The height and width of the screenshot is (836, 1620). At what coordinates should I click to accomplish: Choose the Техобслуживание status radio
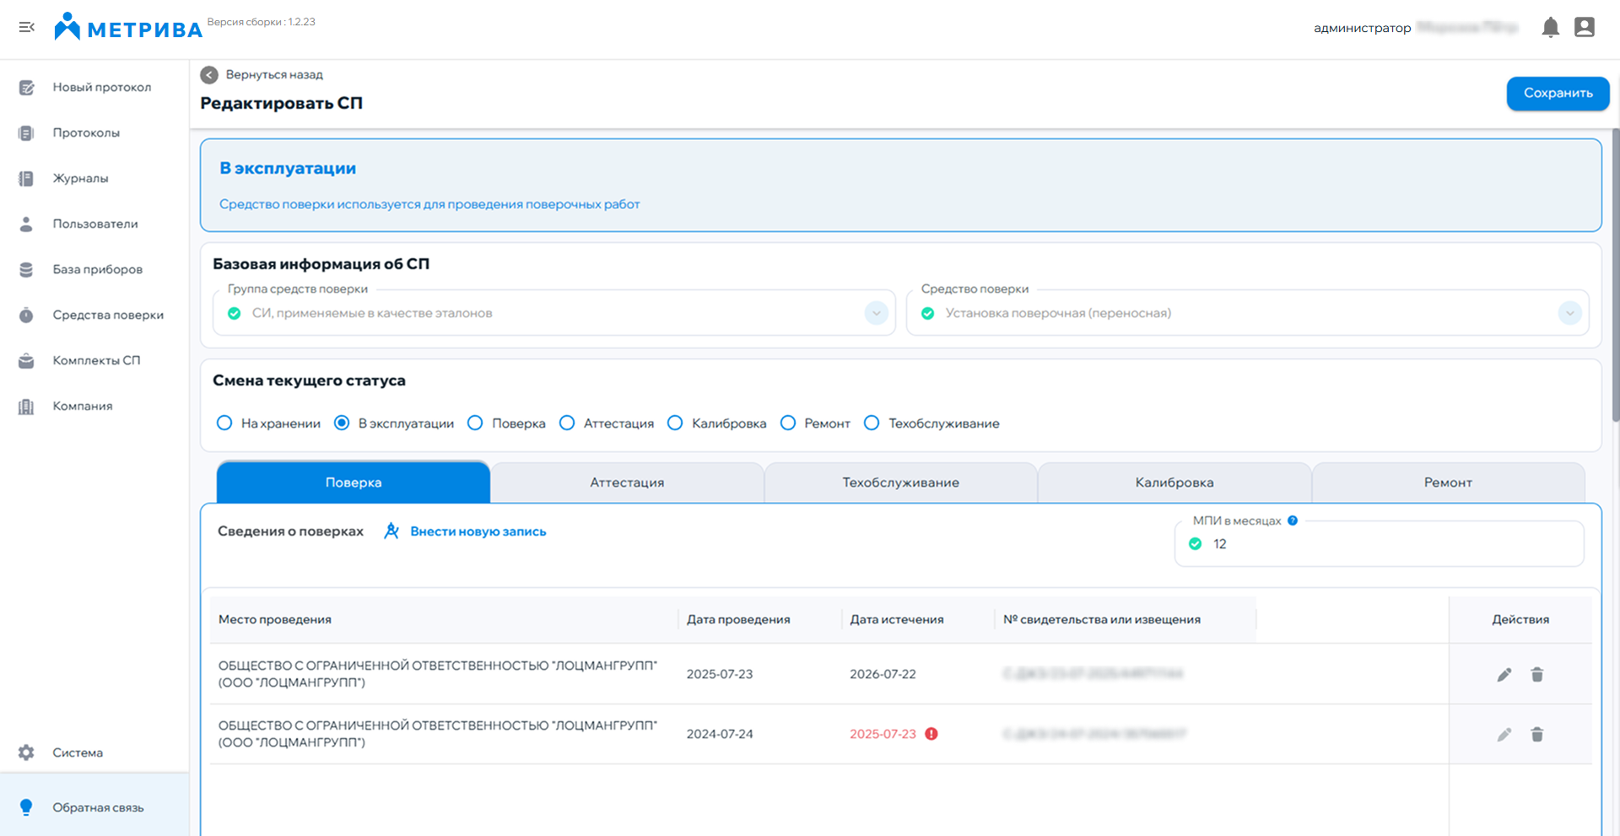[872, 423]
